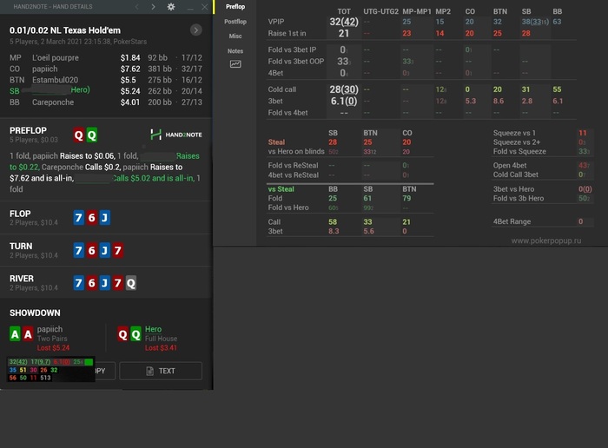This screenshot has width=608, height=448.
Task: Open www.pokerpopup.ru link
Action: (546, 240)
